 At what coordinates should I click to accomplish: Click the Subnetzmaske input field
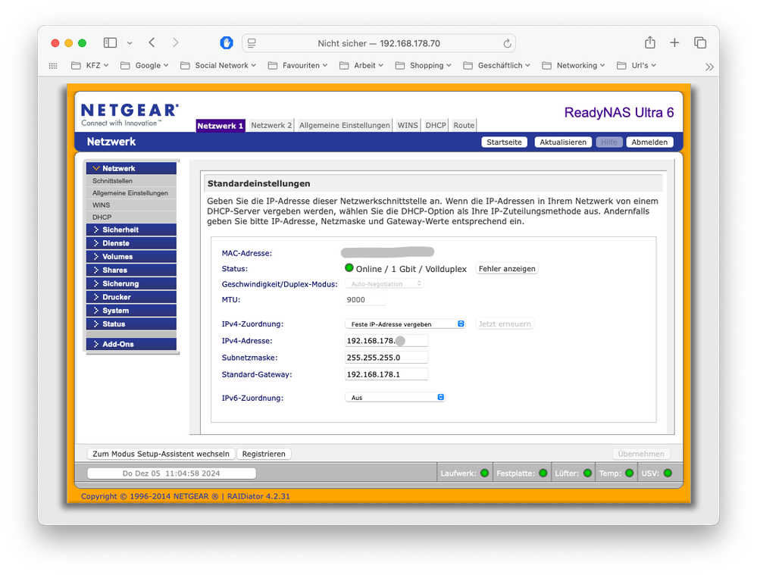(x=386, y=358)
